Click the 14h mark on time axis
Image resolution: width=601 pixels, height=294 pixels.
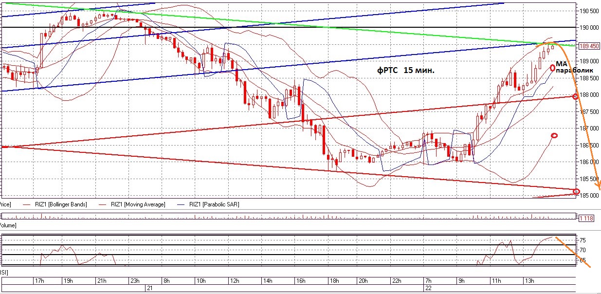point(267,281)
